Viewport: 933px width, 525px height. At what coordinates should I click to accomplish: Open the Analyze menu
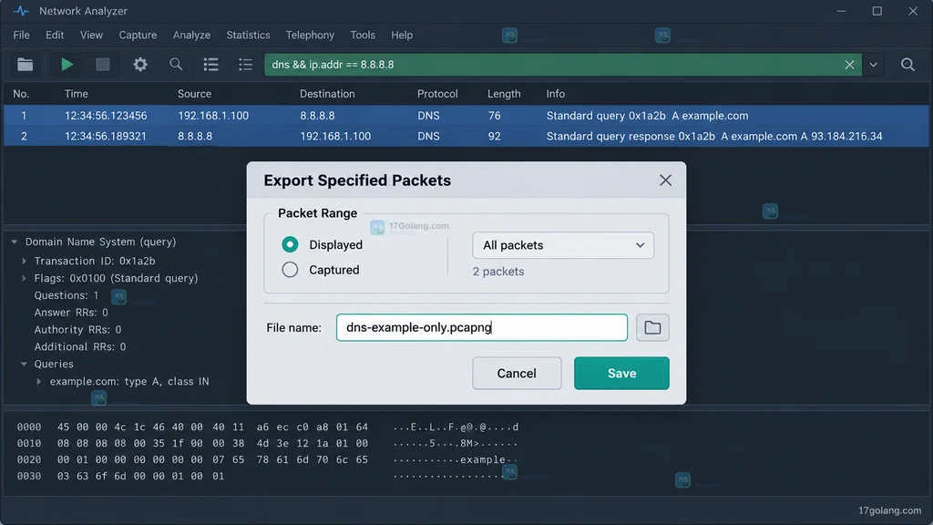[191, 36]
